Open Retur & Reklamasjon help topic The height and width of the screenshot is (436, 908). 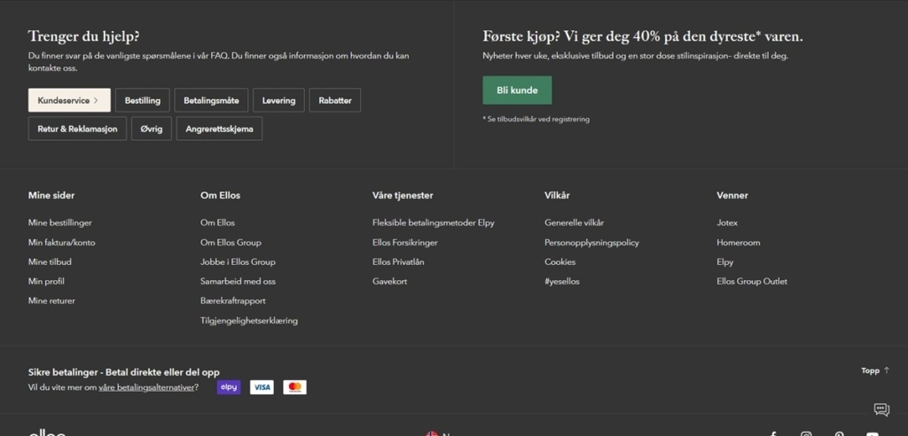pos(78,128)
